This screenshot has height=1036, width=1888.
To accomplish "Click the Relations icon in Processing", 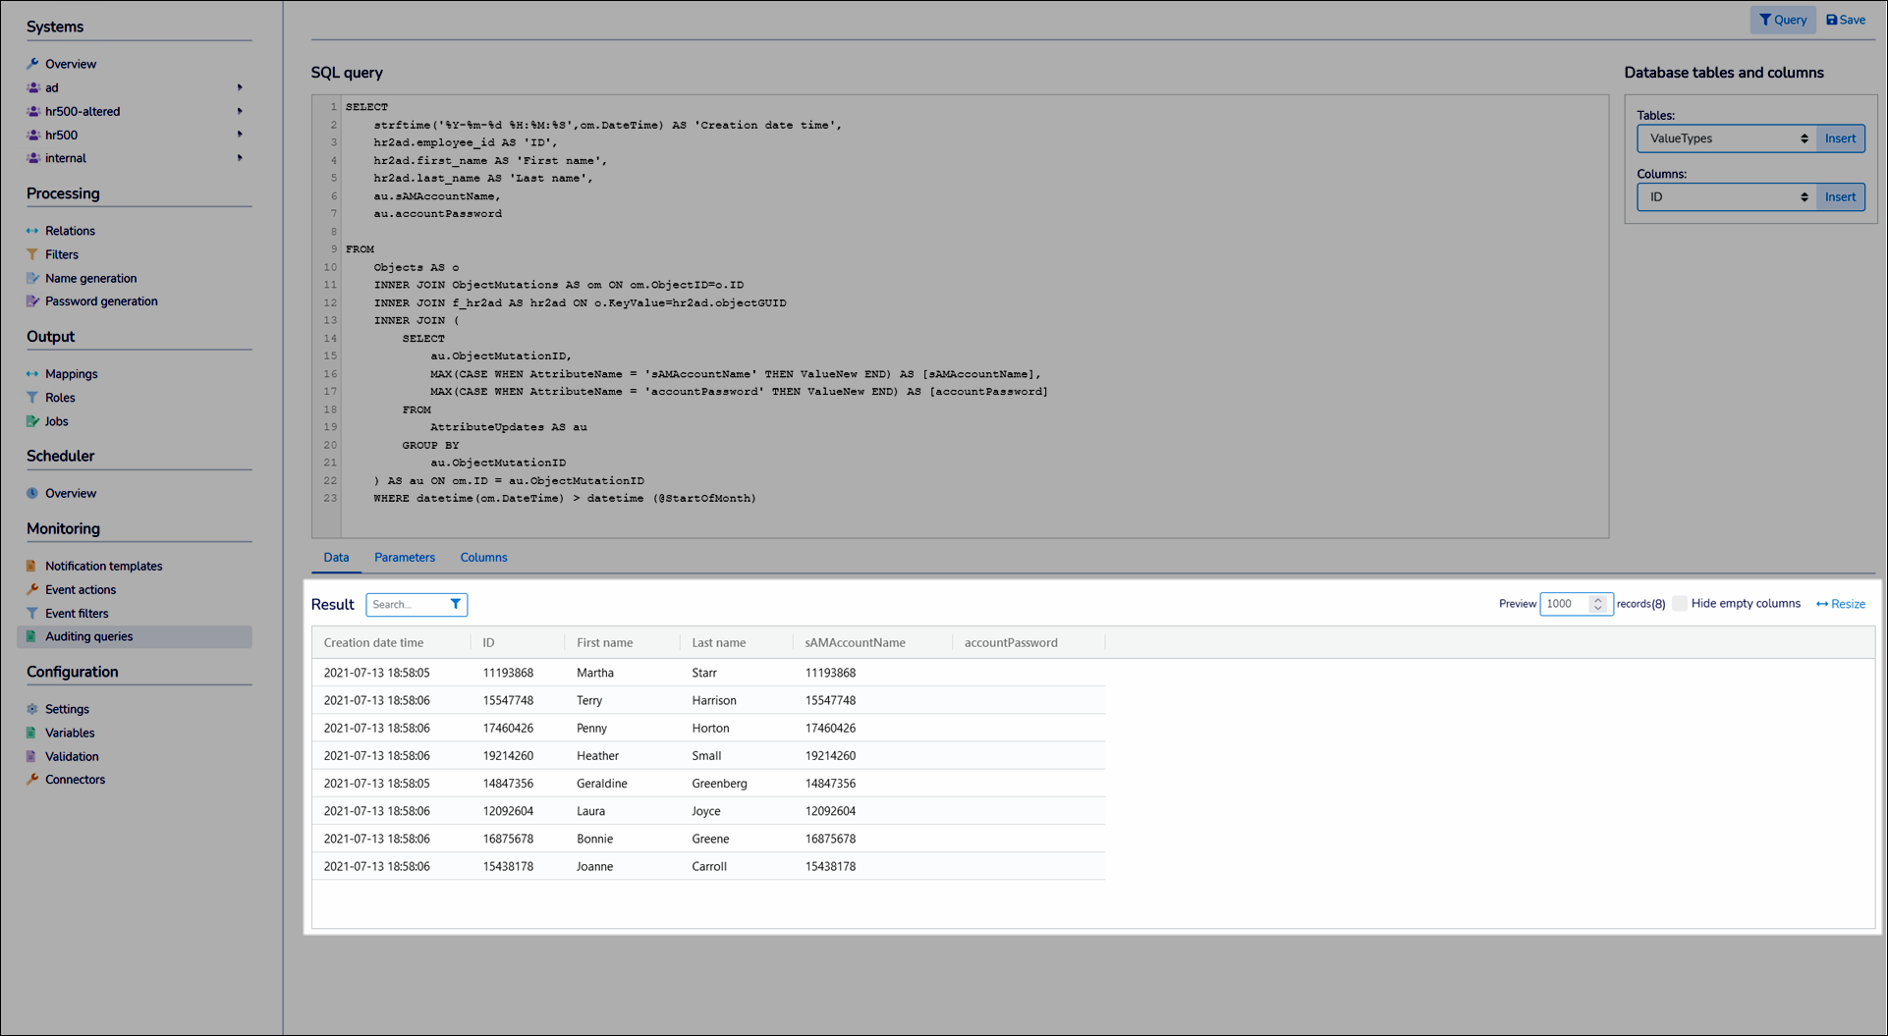I will 32,231.
